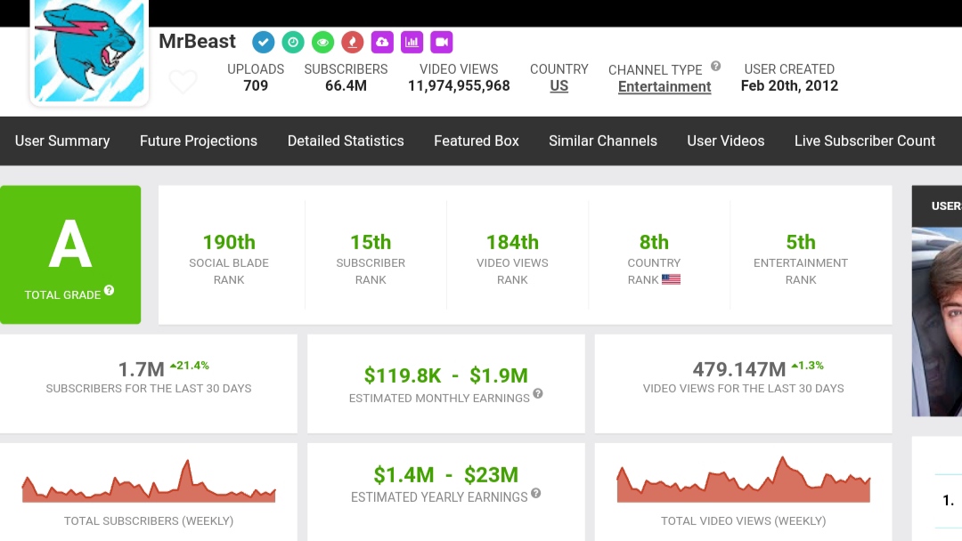Click the 190th Social Blade rank
The width and height of the screenshot is (962, 541).
coord(229,242)
